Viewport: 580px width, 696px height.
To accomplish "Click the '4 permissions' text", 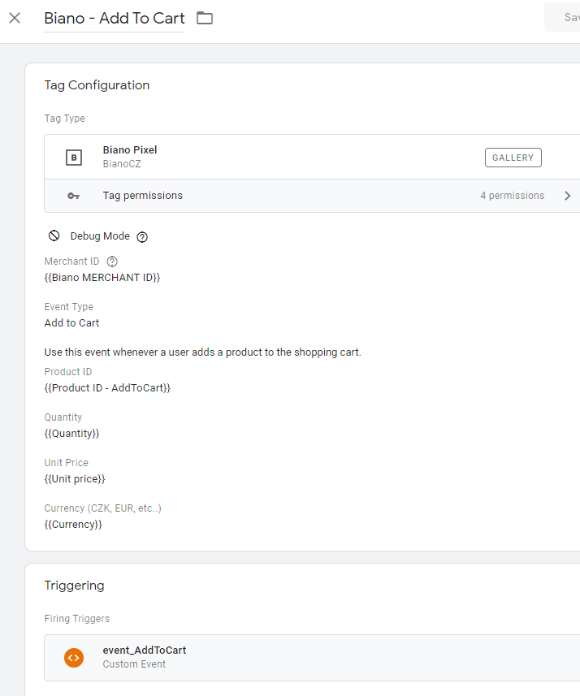I will [512, 196].
